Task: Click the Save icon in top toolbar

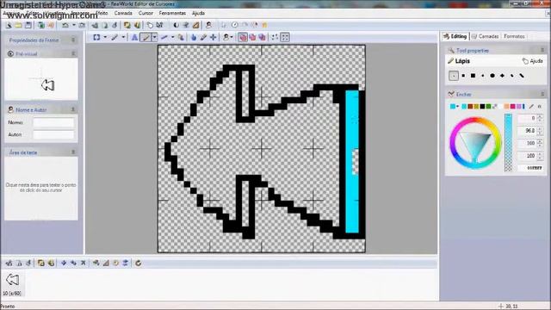Action: click(x=28, y=25)
